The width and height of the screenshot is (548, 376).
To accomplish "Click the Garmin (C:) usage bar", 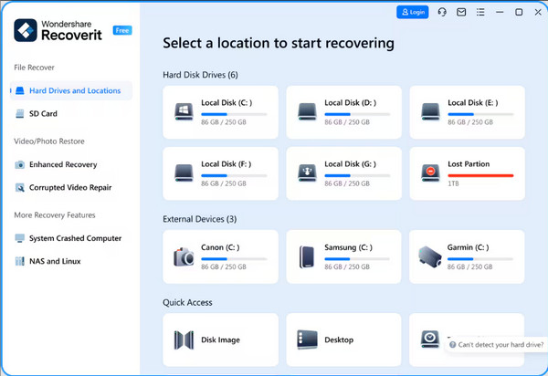I will 480,257.
